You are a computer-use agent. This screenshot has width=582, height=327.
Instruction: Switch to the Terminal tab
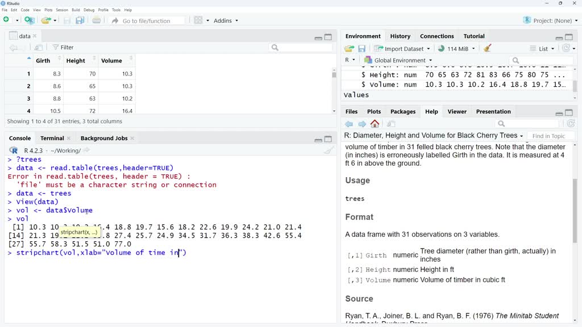pyautogui.click(x=52, y=139)
